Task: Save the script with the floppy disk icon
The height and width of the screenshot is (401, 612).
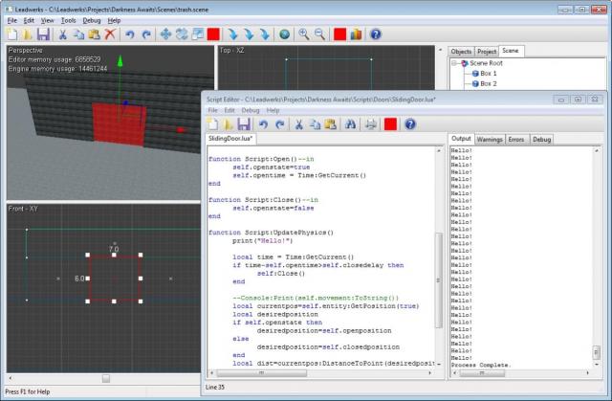Action: coord(245,123)
